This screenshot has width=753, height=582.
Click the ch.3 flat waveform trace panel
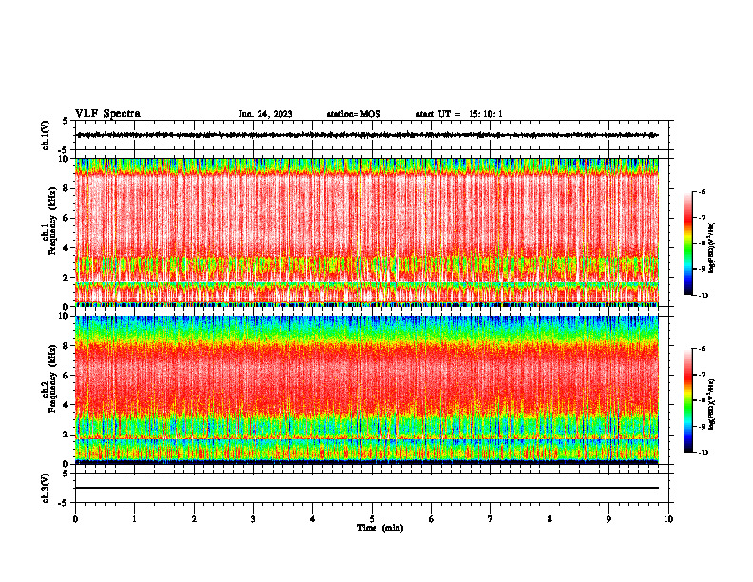coord(374,488)
